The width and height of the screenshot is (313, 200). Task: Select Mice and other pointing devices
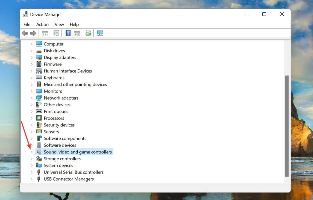point(75,84)
